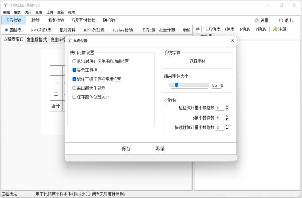The height and width of the screenshot is (198, 302).
Task: Switch to the 随机数 tab
Action: point(109,20)
